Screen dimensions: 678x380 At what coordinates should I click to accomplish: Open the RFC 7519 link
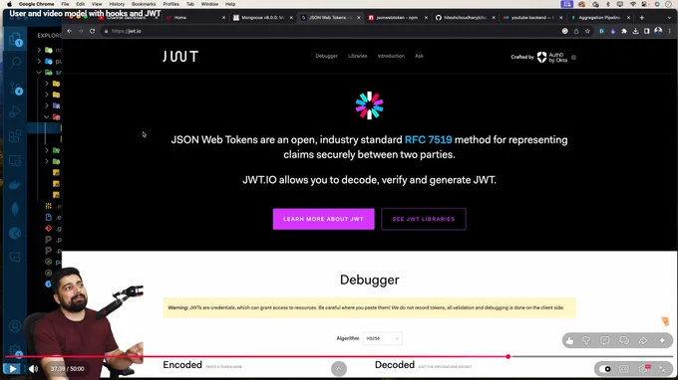(428, 139)
